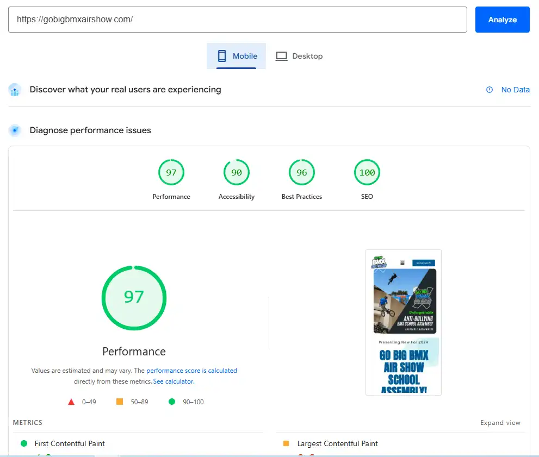Image resolution: width=539 pixels, height=457 pixels.
Task: Click the desktop monitor icon
Action: 282,56
